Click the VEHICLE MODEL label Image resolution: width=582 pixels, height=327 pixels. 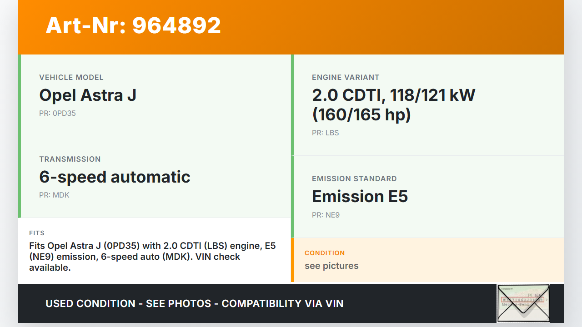coord(71,78)
